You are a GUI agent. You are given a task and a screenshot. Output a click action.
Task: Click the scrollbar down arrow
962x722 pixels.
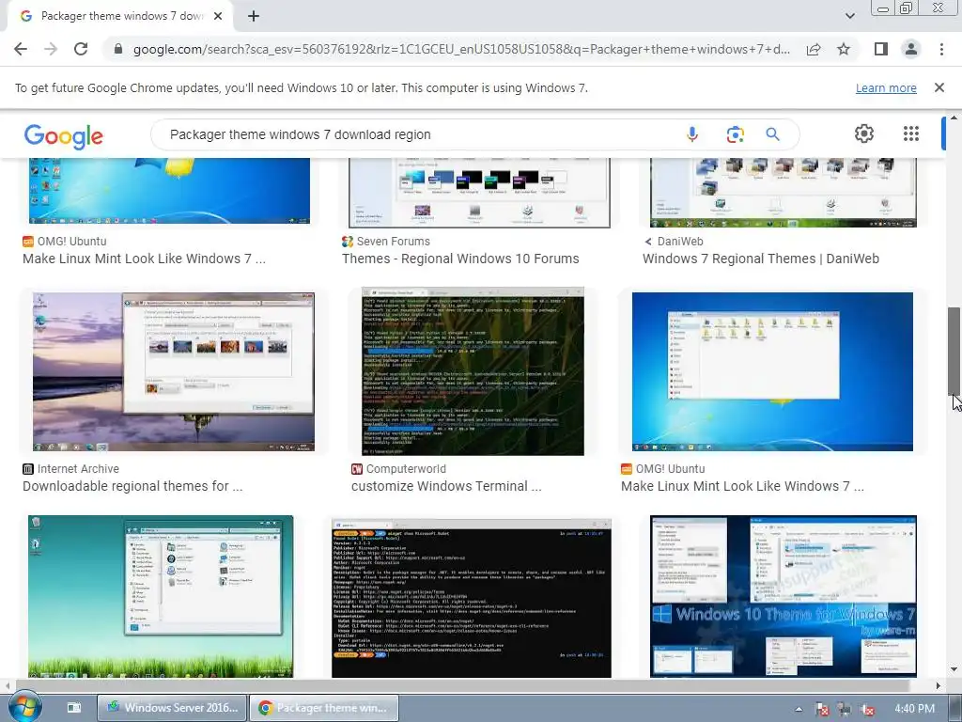point(954,669)
